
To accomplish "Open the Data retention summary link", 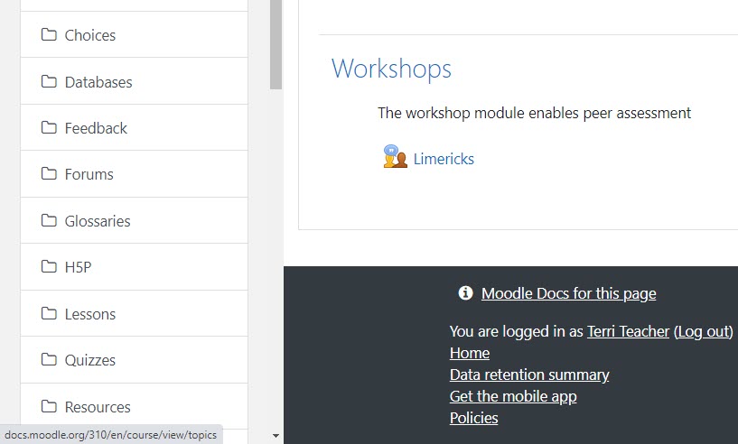I will pyautogui.click(x=529, y=375).
